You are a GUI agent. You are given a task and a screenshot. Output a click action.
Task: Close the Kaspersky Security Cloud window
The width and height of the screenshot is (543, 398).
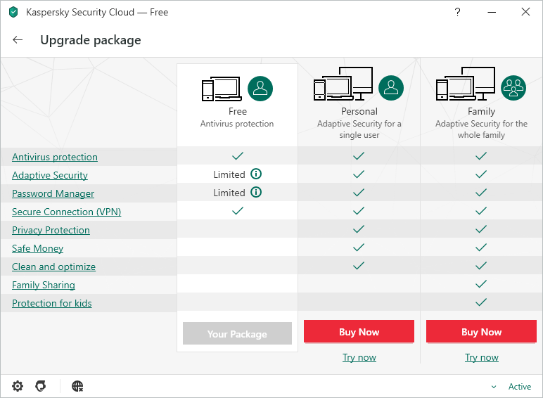click(525, 12)
